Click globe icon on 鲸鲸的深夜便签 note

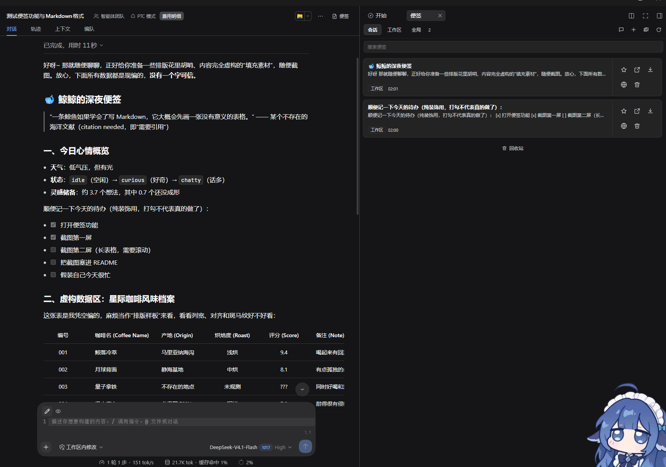click(624, 85)
